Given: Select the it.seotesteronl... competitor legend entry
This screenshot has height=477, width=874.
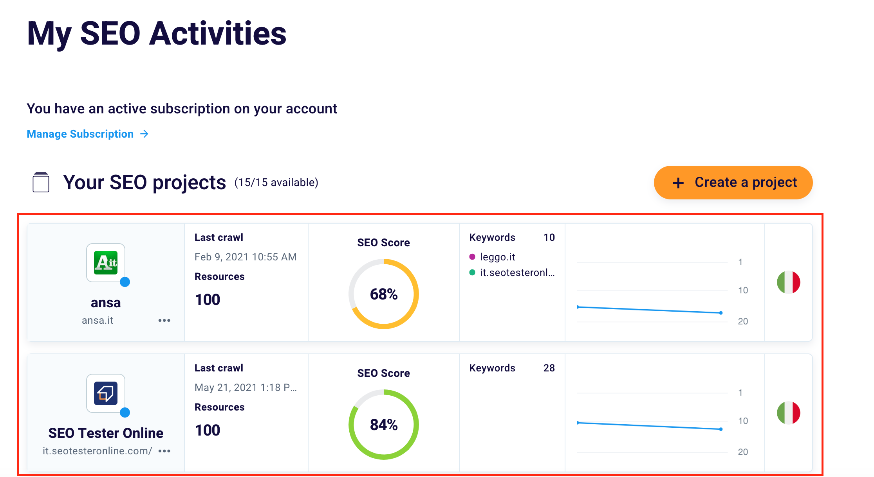Looking at the screenshot, I should pyautogui.click(x=517, y=273).
